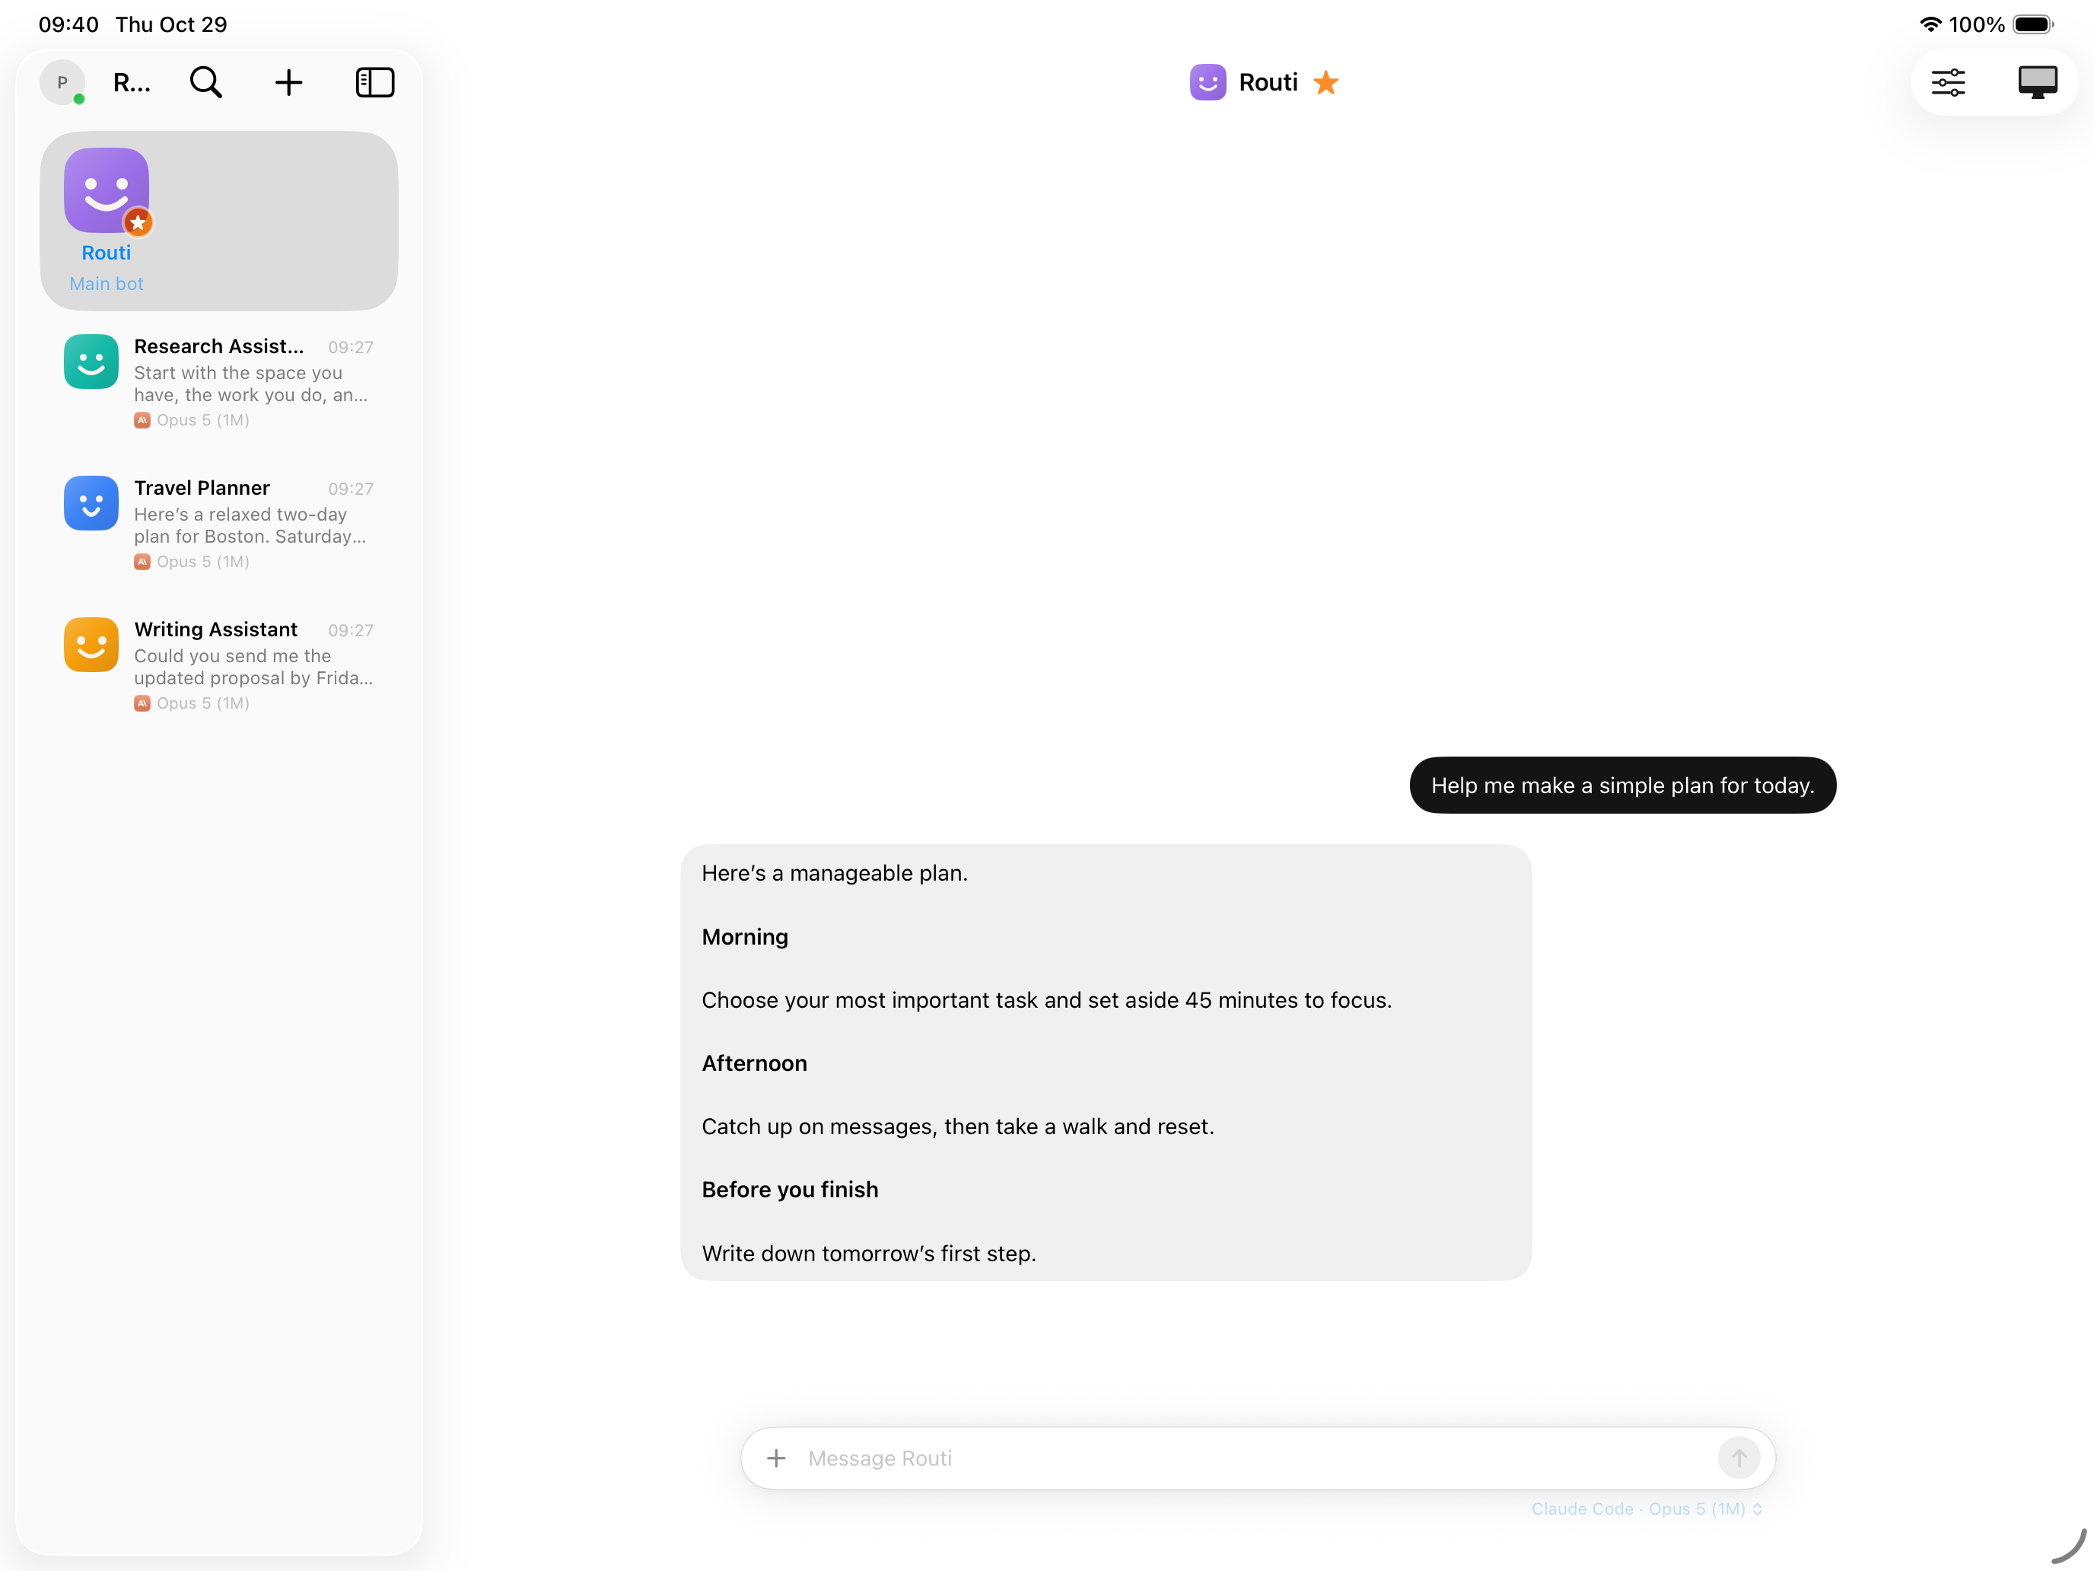
Task: Focus the Message Routi input field
Action: click(x=1257, y=1458)
